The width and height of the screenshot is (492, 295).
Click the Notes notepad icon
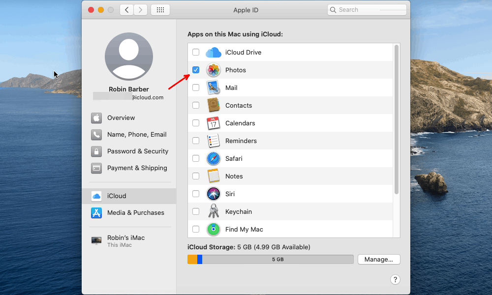tap(214, 176)
